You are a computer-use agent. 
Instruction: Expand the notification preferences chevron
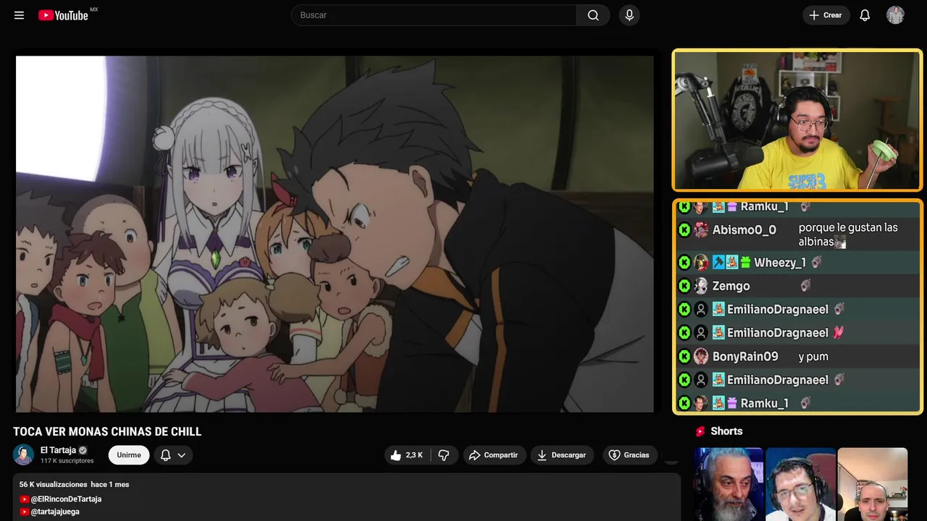point(182,455)
